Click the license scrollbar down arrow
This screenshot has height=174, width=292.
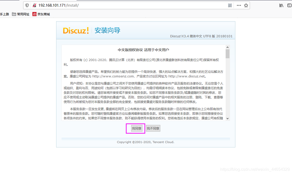[x=227, y=118]
